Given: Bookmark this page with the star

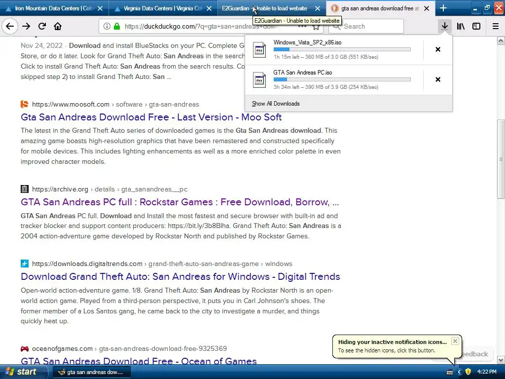Looking at the screenshot, I should pyautogui.click(x=316, y=27).
